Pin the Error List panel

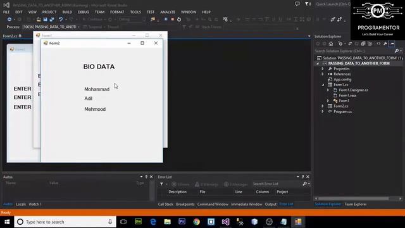[x=302, y=177]
